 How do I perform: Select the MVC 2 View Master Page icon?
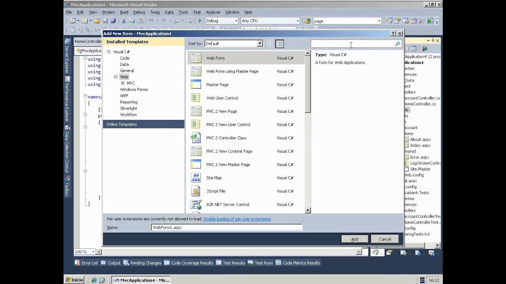coord(196,164)
